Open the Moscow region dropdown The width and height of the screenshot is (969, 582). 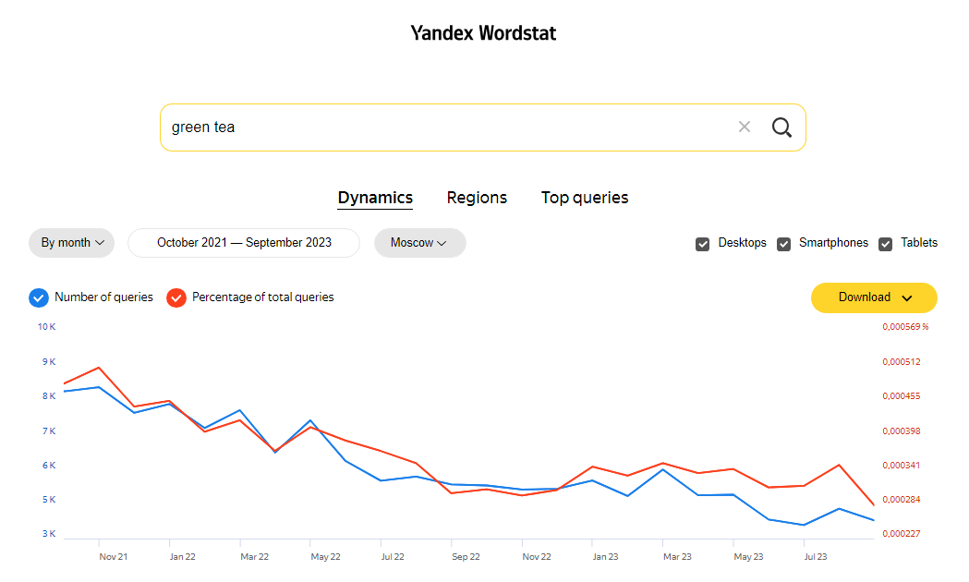(419, 242)
